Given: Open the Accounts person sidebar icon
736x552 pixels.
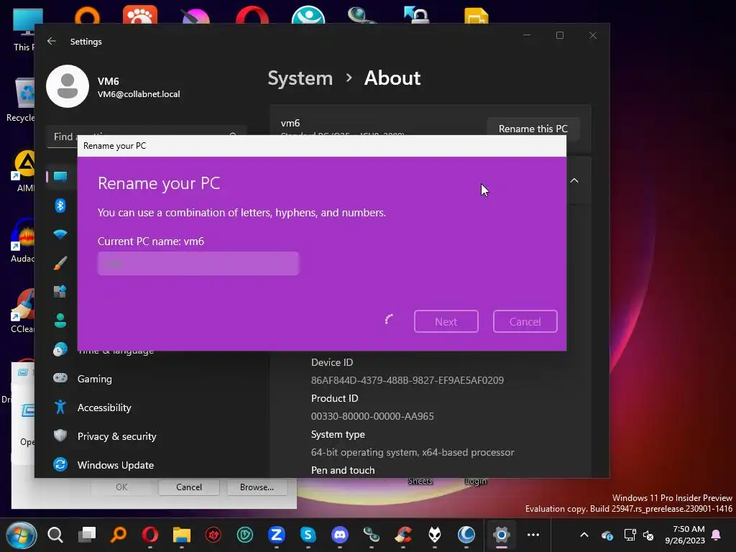Looking at the screenshot, I should [60, 321].
